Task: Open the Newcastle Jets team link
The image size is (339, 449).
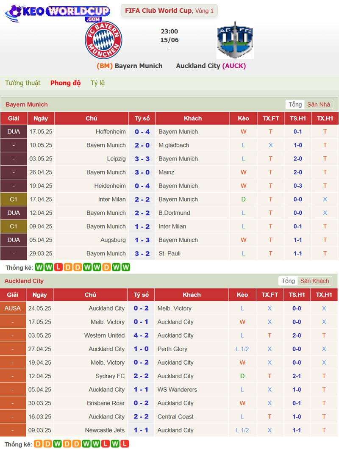Action: pyautogui.click(x=105, y=430)
